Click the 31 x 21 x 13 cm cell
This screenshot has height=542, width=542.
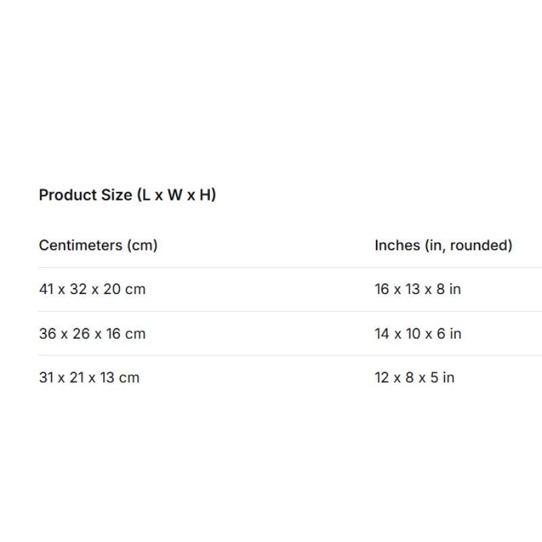pos(89,378)
